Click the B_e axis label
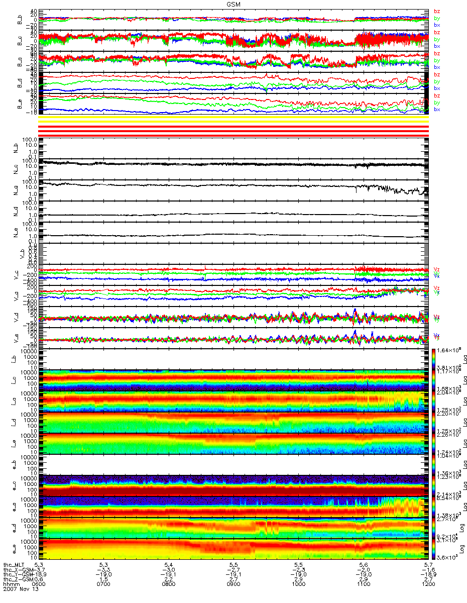Screen dimensions: 467x603 tap(20, 104)
